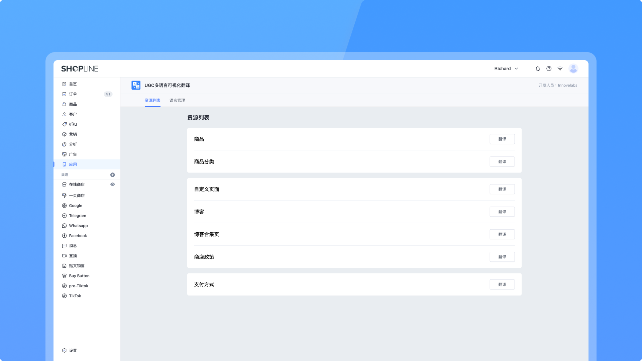
Task: Click the UGC translation app icon
Action: [136, 85]
